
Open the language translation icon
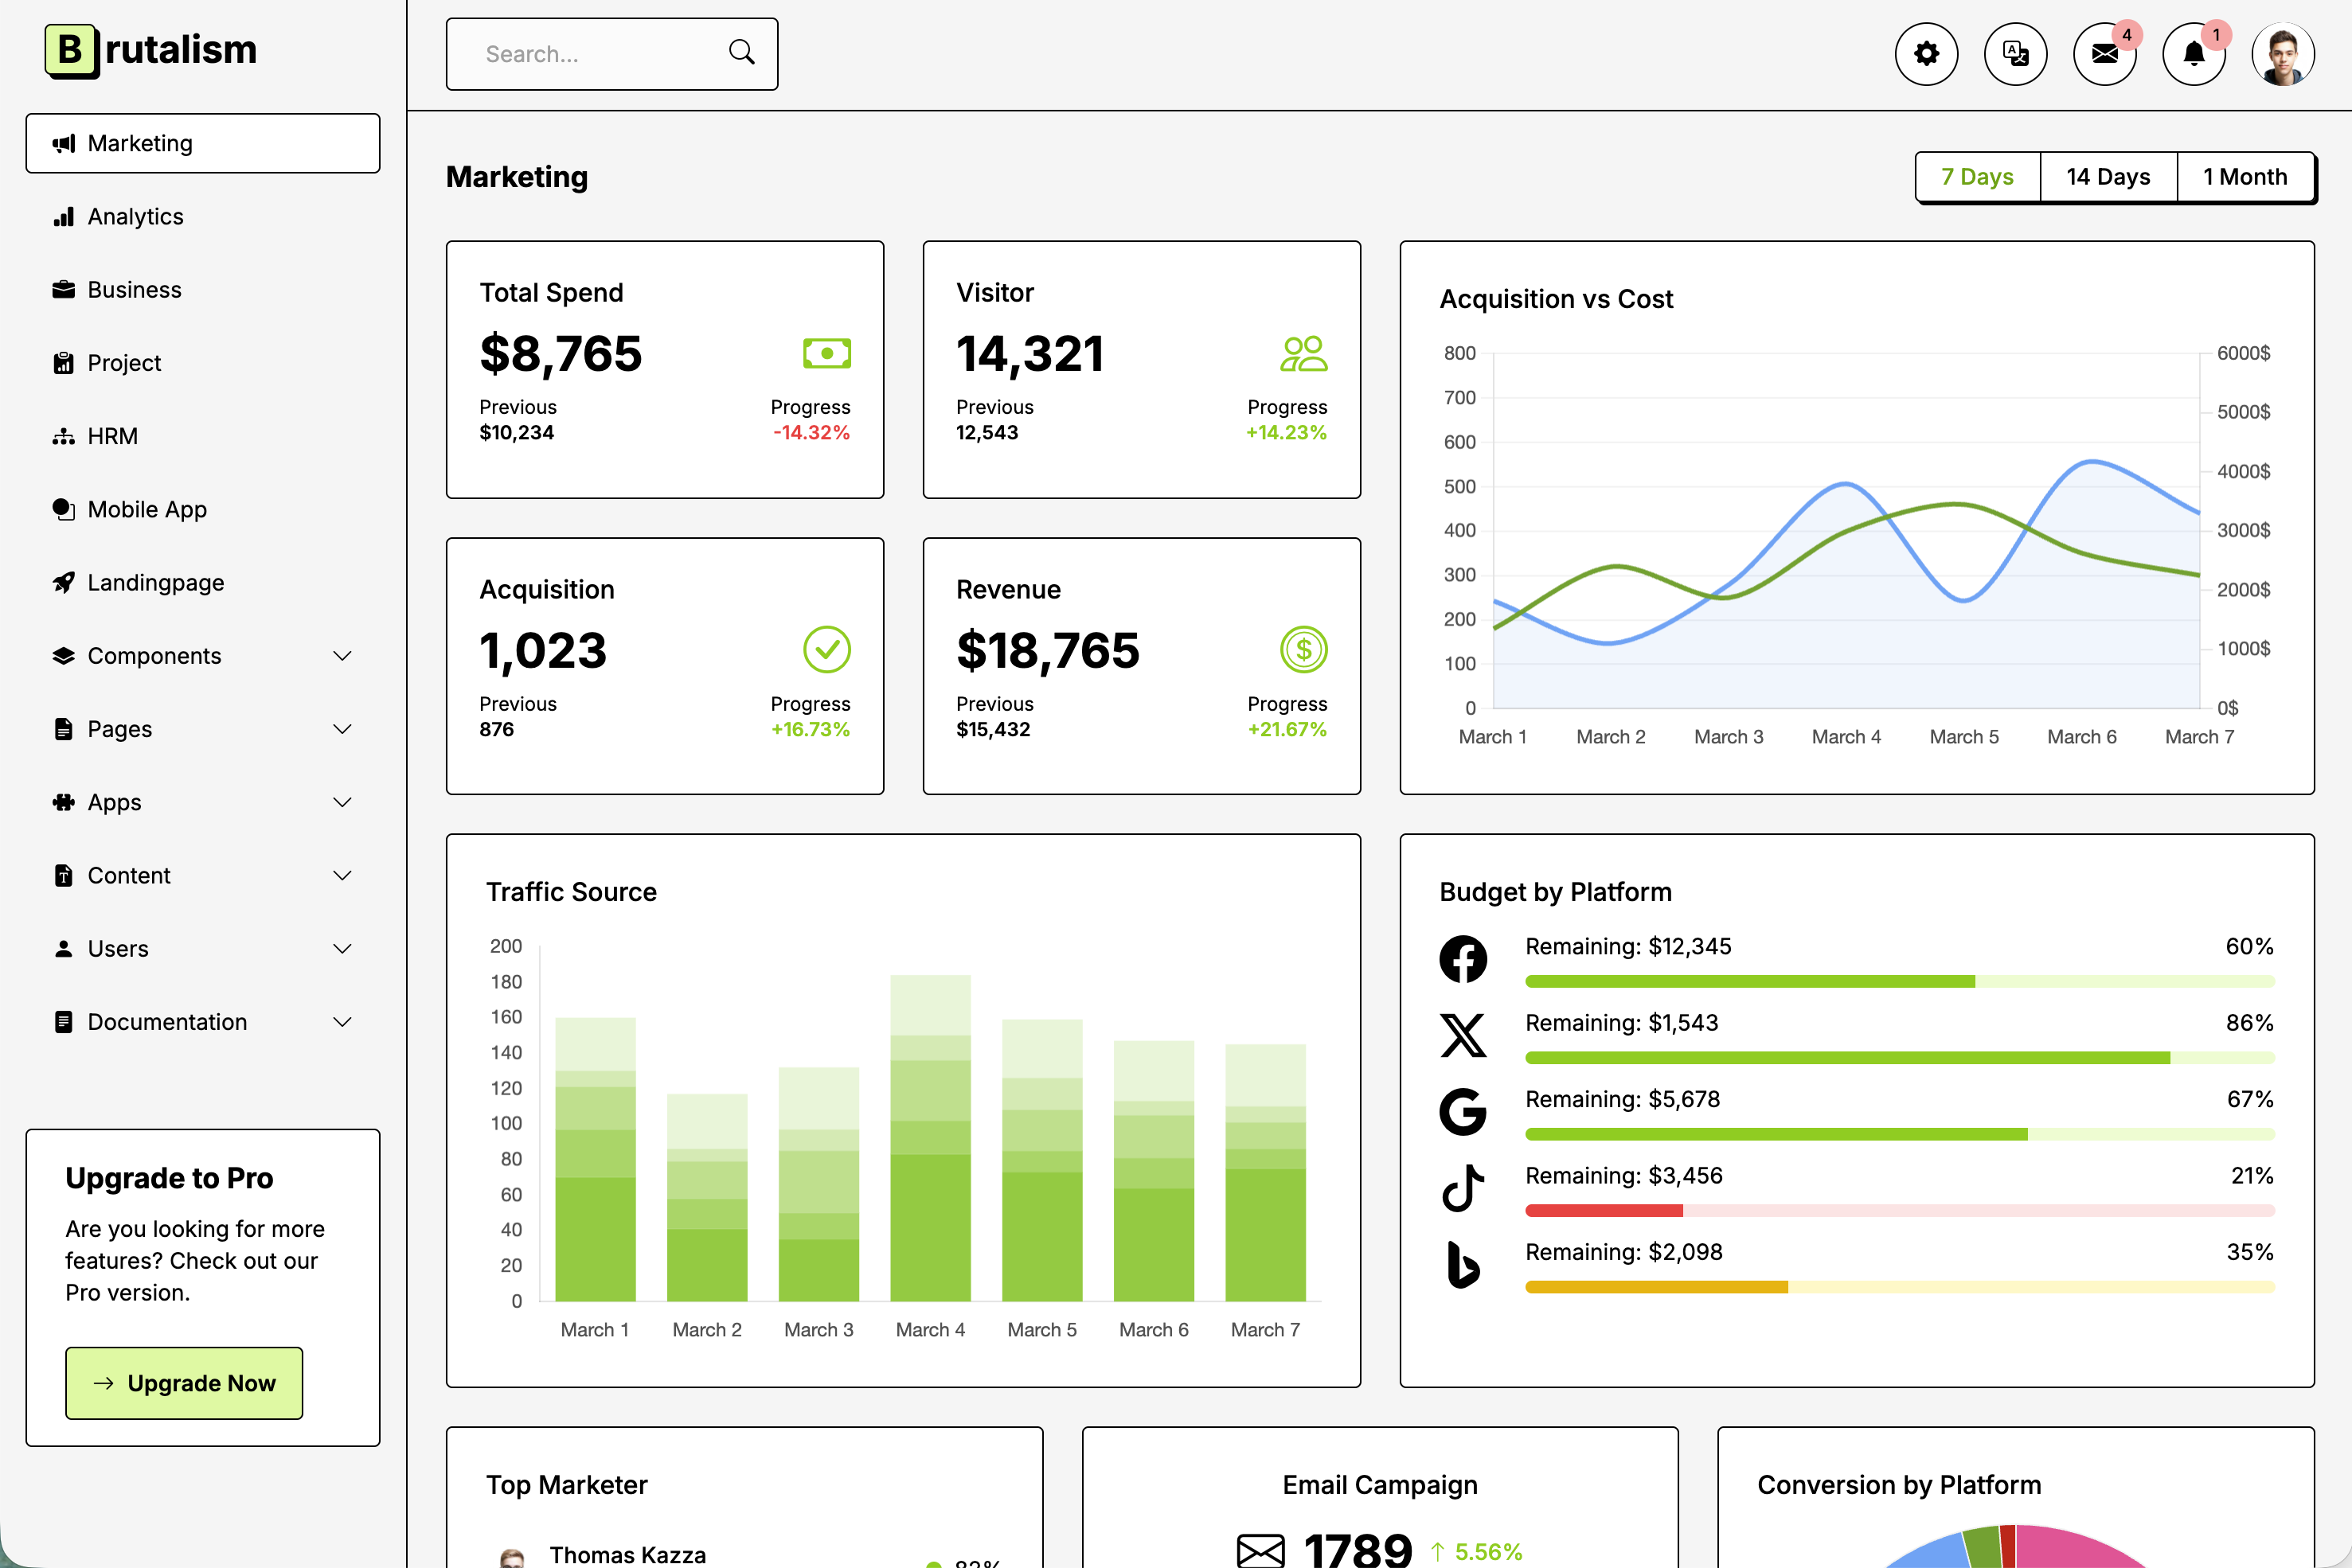pos(2015,54)
